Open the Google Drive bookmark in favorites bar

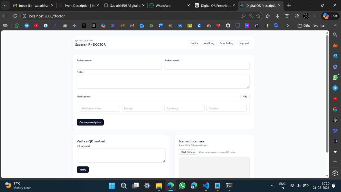click(151, 26)
